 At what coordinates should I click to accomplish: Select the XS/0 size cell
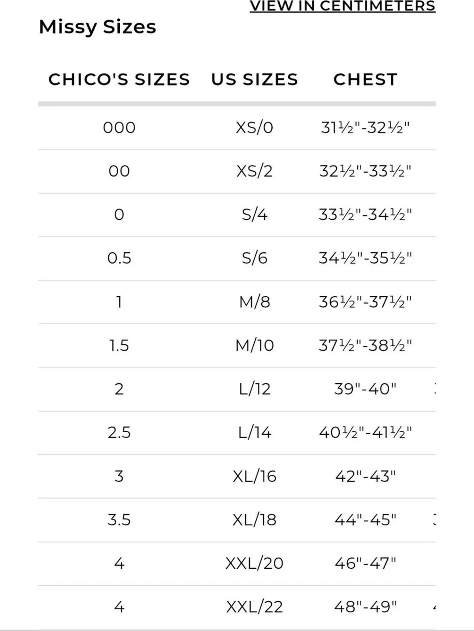(255, 128)
